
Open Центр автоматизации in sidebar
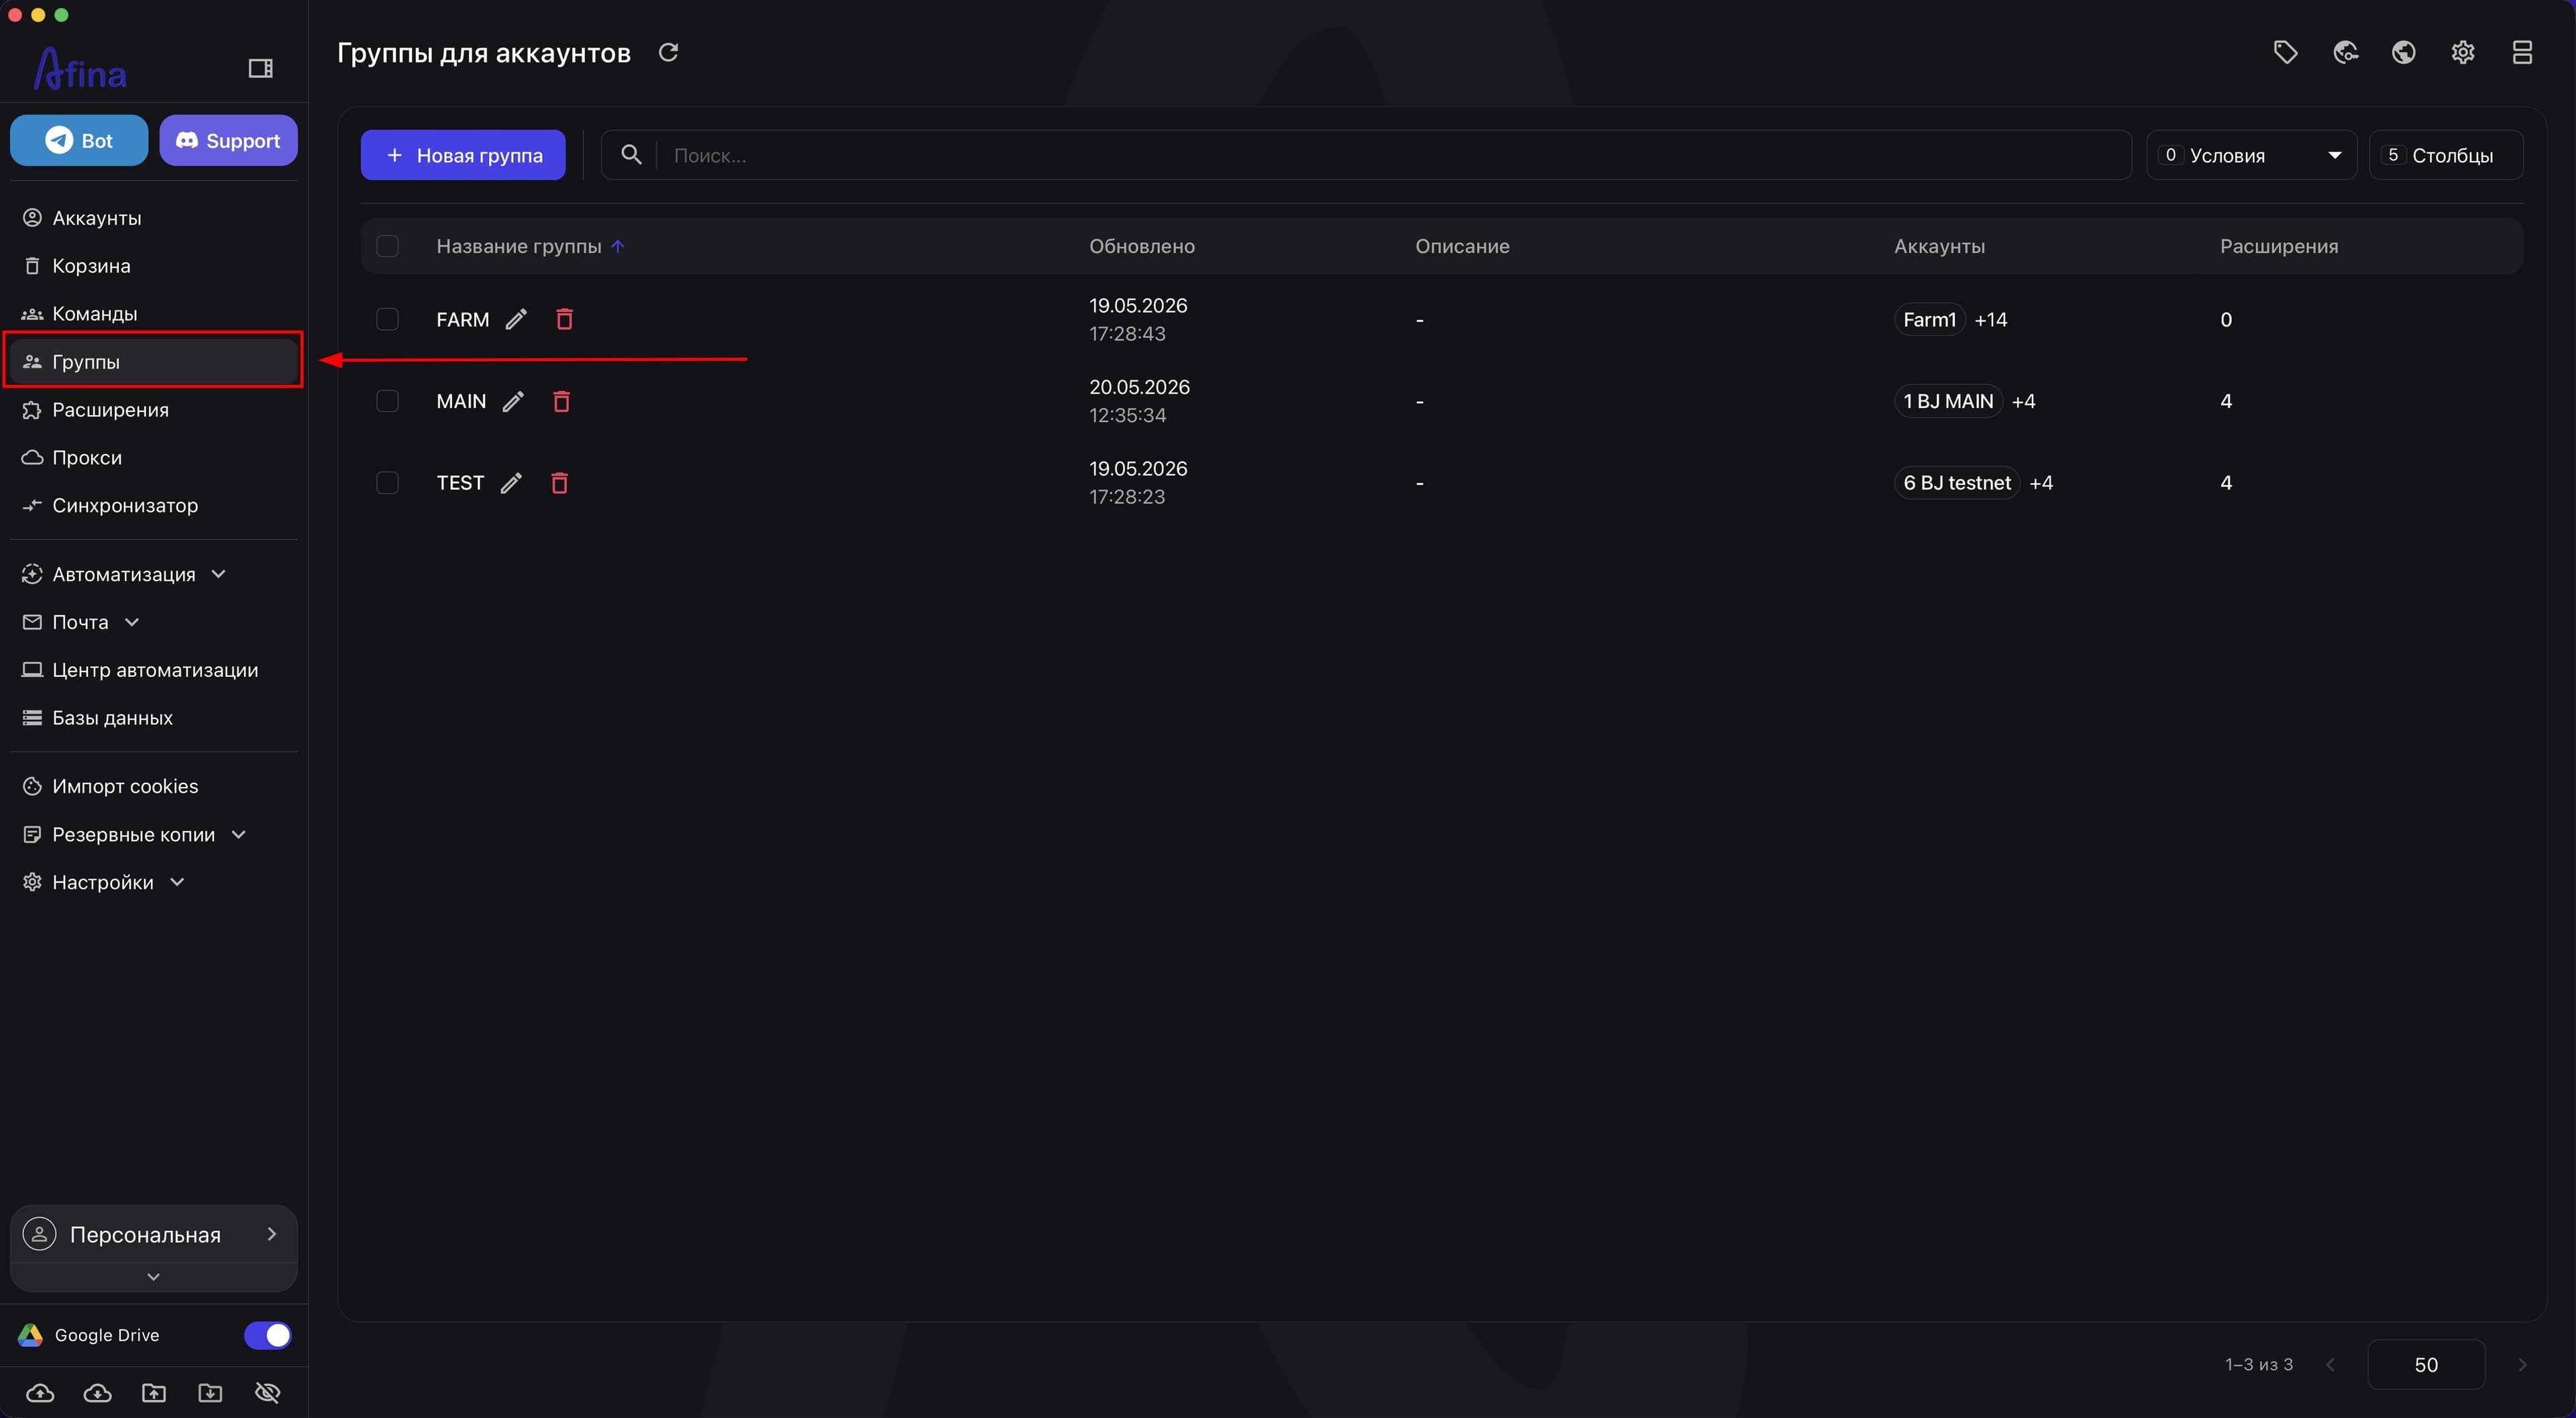tap(155, 670)
